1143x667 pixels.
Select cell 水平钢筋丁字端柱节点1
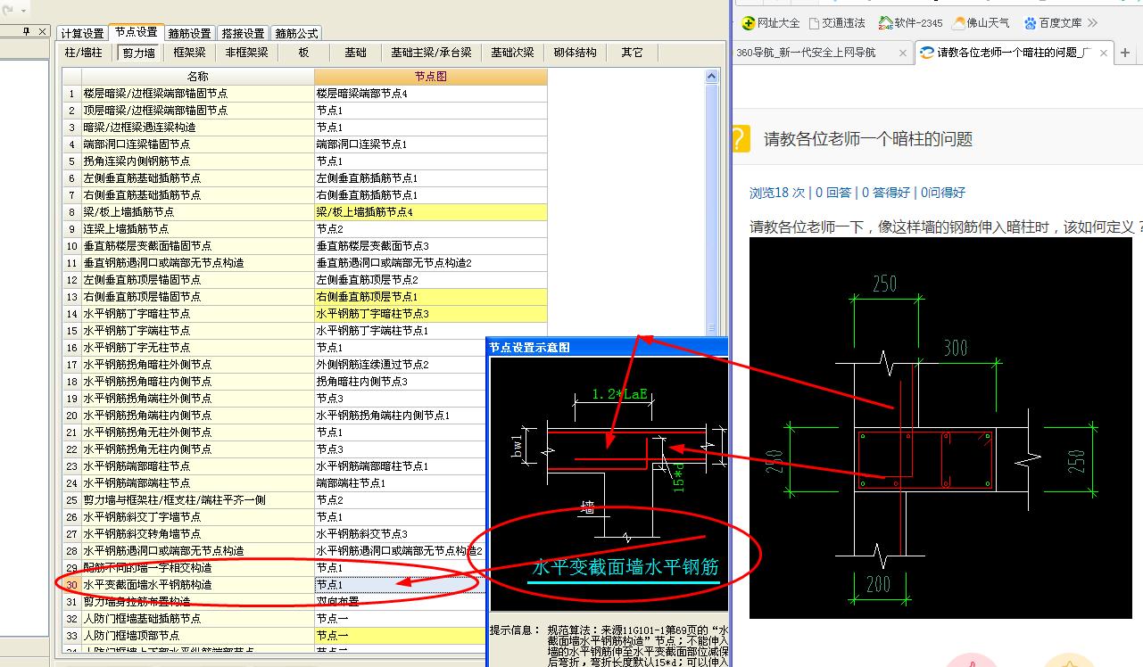pyautogui.click(x=431, y=331)
